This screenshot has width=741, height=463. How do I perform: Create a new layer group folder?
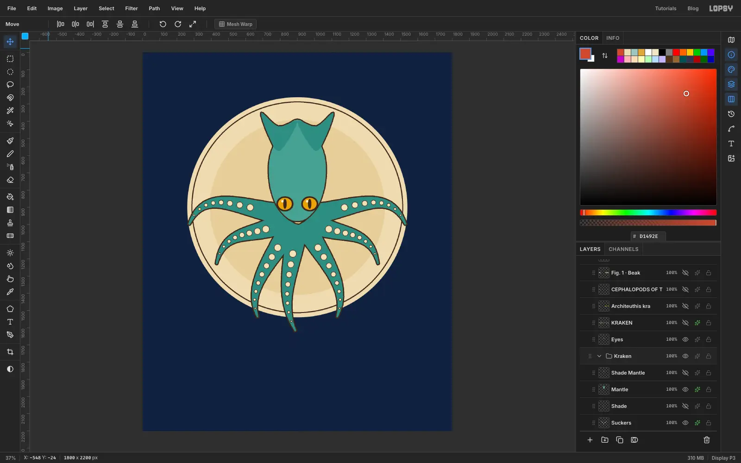(x=605, y=440)
